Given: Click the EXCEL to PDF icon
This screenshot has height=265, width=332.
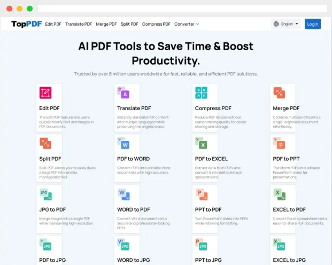Looking at the screenshot, I should pos(280,194).
